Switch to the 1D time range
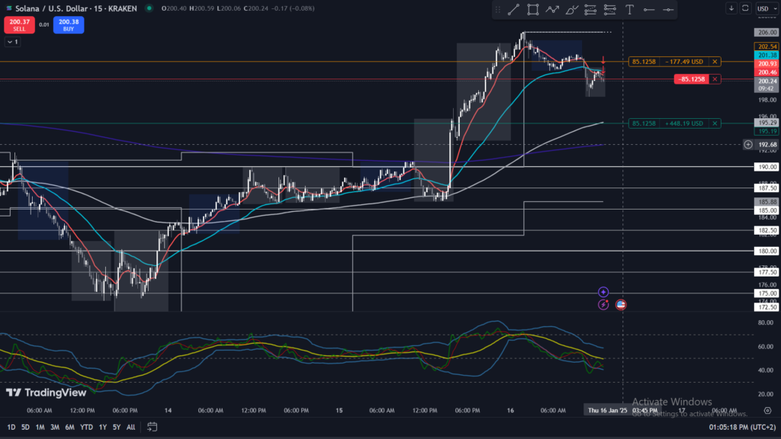 tap(11, 427)
